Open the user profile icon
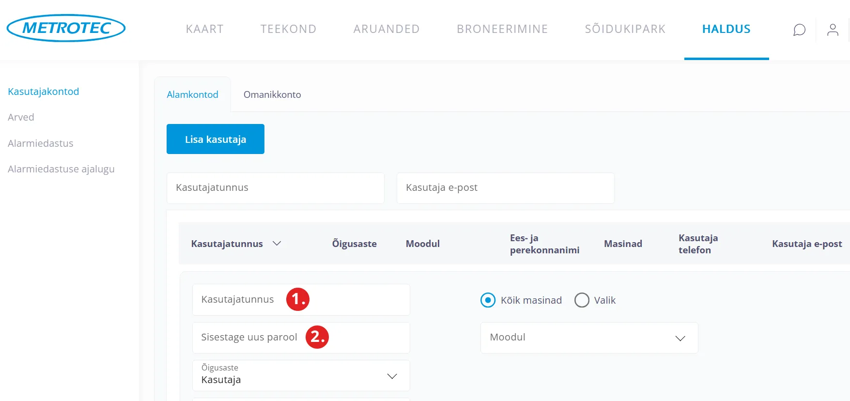This screenshot has width=850, height=401. point(833,30)
